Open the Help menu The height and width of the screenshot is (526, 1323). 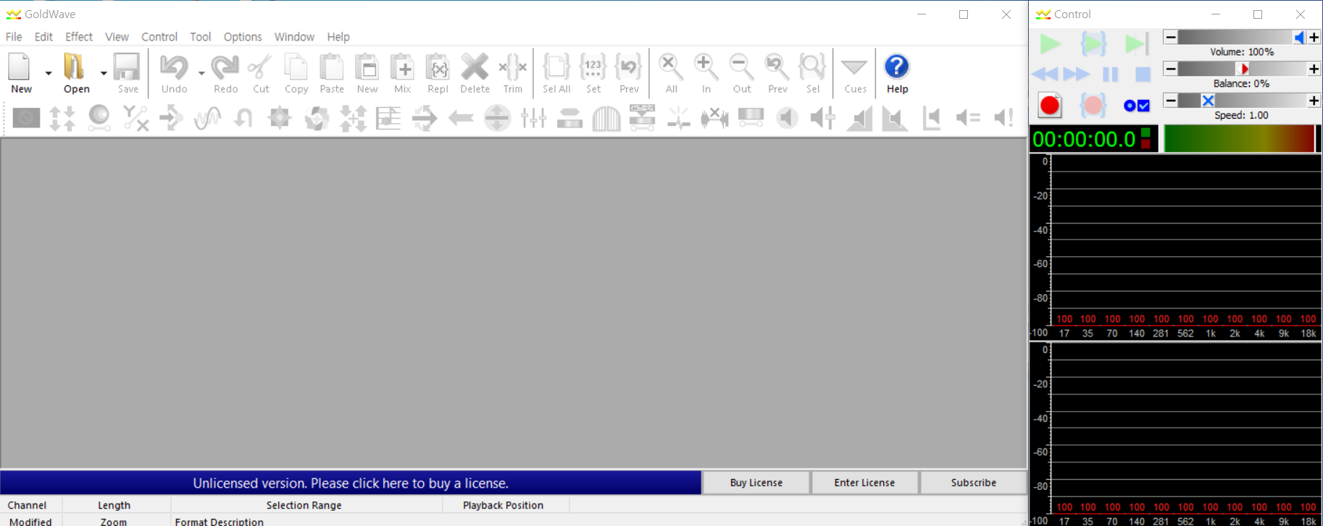click(338, 37)
